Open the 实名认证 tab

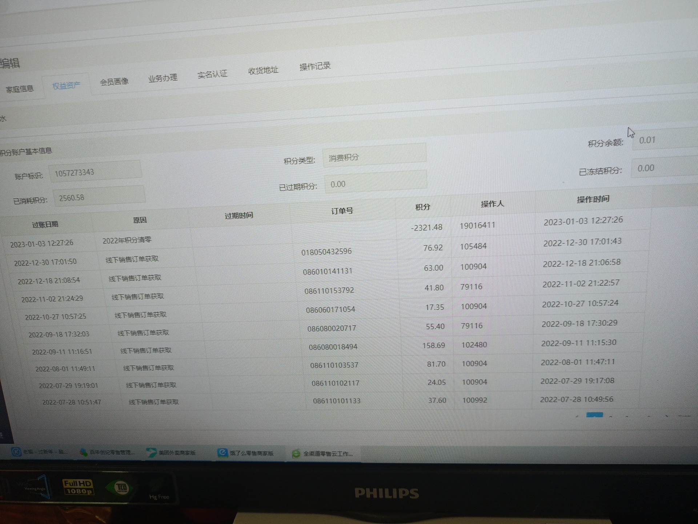pos(212,74)
